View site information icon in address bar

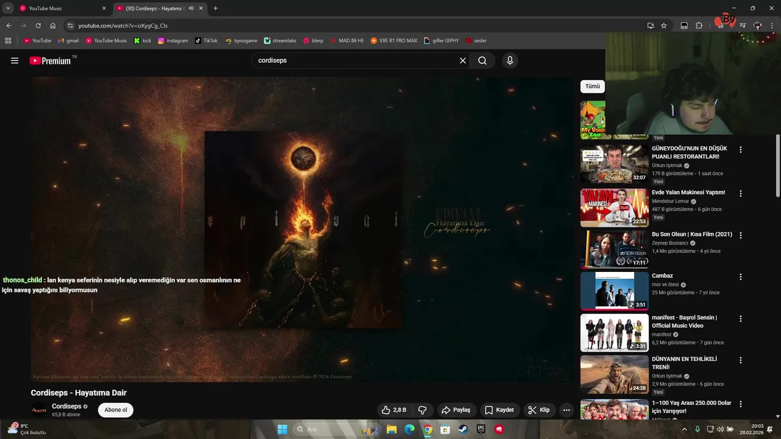coord(70,26)
